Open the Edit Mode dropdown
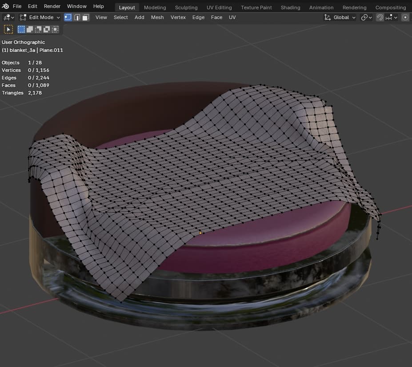 [x=40, y=17]
